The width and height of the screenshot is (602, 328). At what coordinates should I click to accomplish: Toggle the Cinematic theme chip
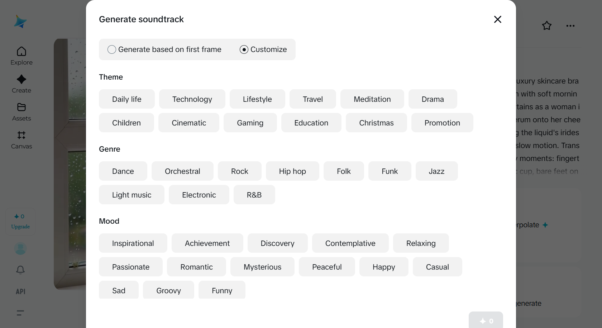(189, 123)
